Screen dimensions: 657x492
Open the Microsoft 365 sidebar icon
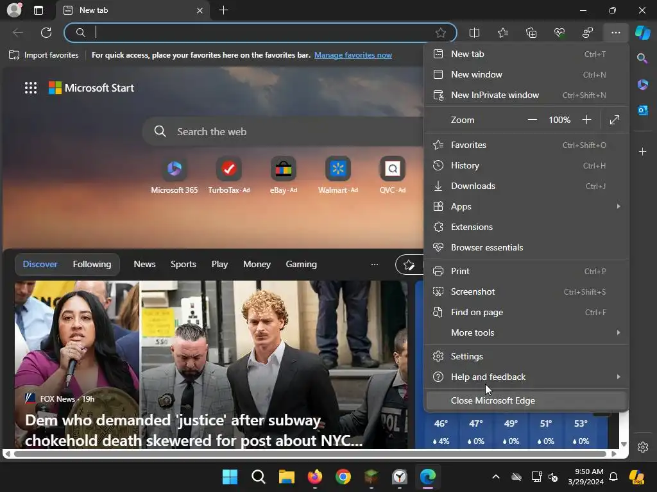click(642, 85)
